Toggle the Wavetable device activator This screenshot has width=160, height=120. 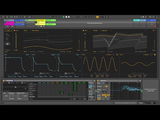click(x=3, y=80)
